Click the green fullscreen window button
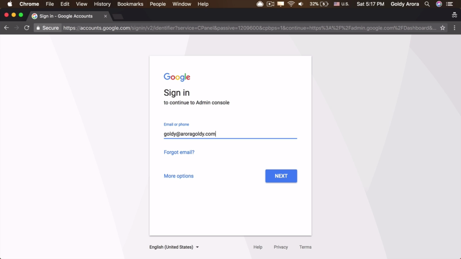 coord(21,15)
